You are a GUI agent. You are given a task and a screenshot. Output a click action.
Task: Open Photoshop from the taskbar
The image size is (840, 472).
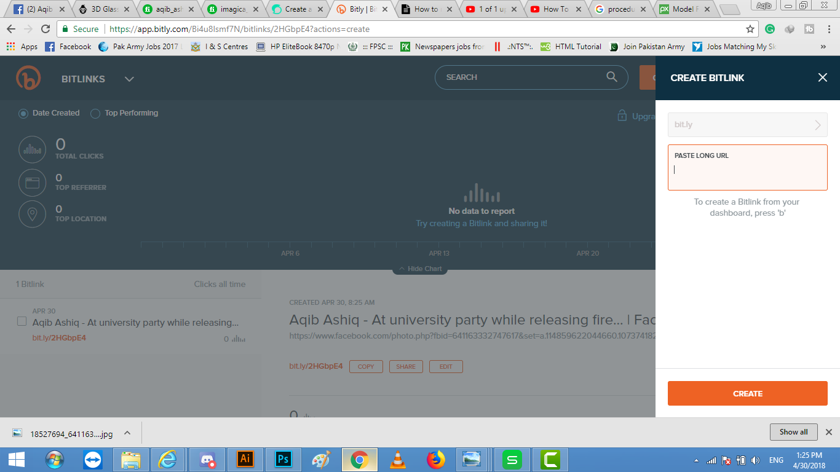pos(283,459)
